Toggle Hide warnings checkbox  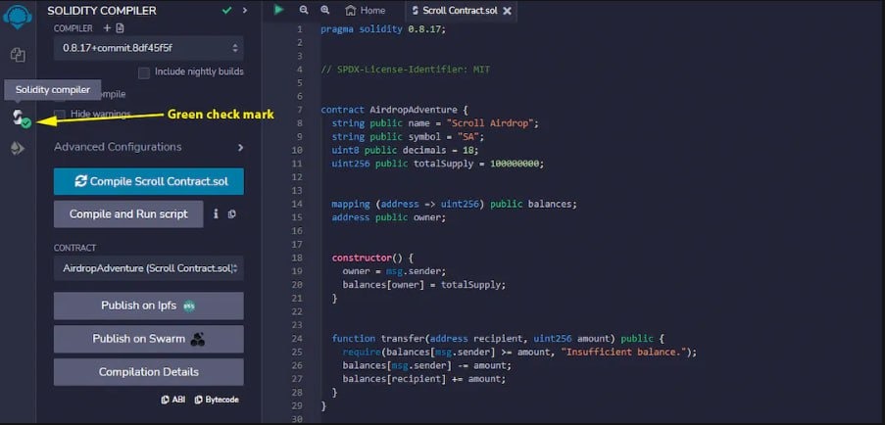click(x=59, y=114)
